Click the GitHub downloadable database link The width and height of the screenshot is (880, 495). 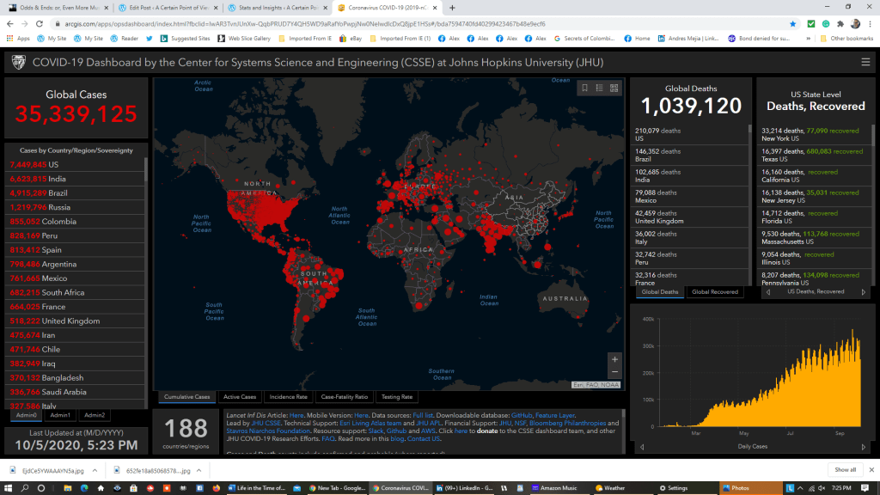tap(522, 415)
